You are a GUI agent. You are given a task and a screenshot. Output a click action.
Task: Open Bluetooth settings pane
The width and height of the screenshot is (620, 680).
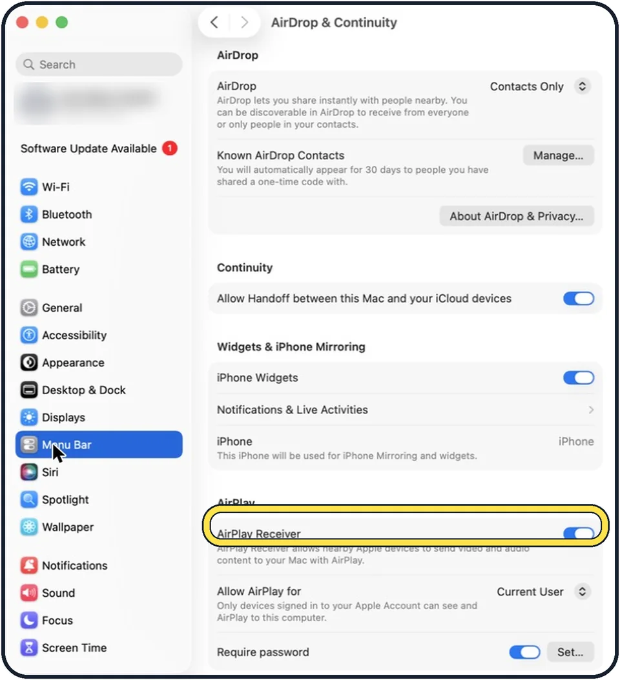pos(99,214)
